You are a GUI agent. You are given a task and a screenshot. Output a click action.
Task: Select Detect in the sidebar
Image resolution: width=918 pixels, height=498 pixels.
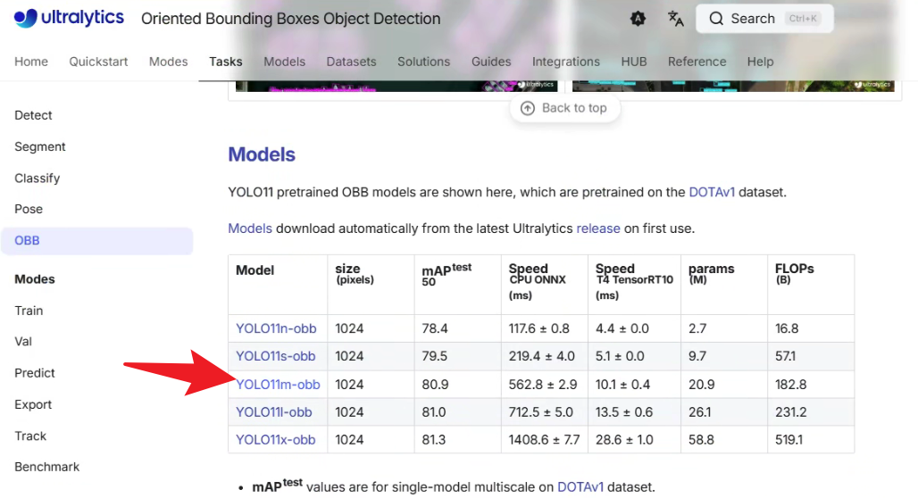tap(33, 115)
